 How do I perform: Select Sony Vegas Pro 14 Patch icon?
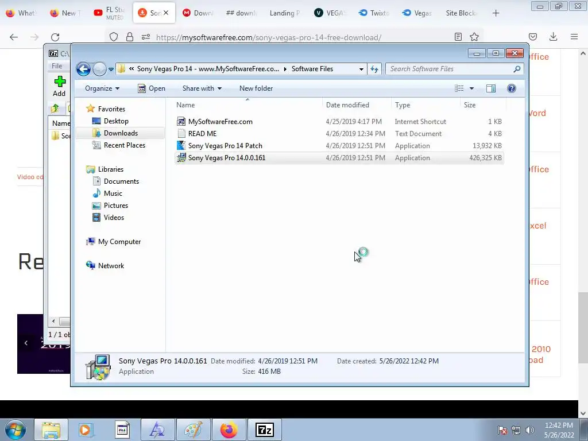[x=181, y=145]
